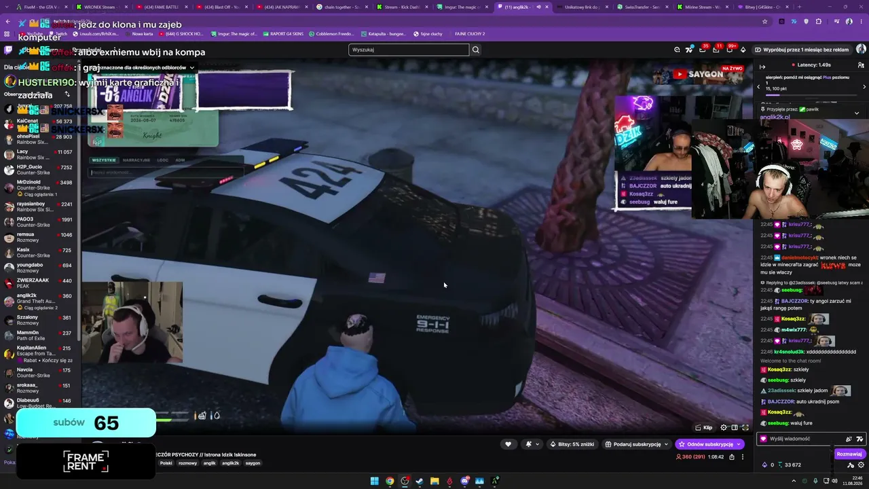Open the stream share icon

point(732,457)
